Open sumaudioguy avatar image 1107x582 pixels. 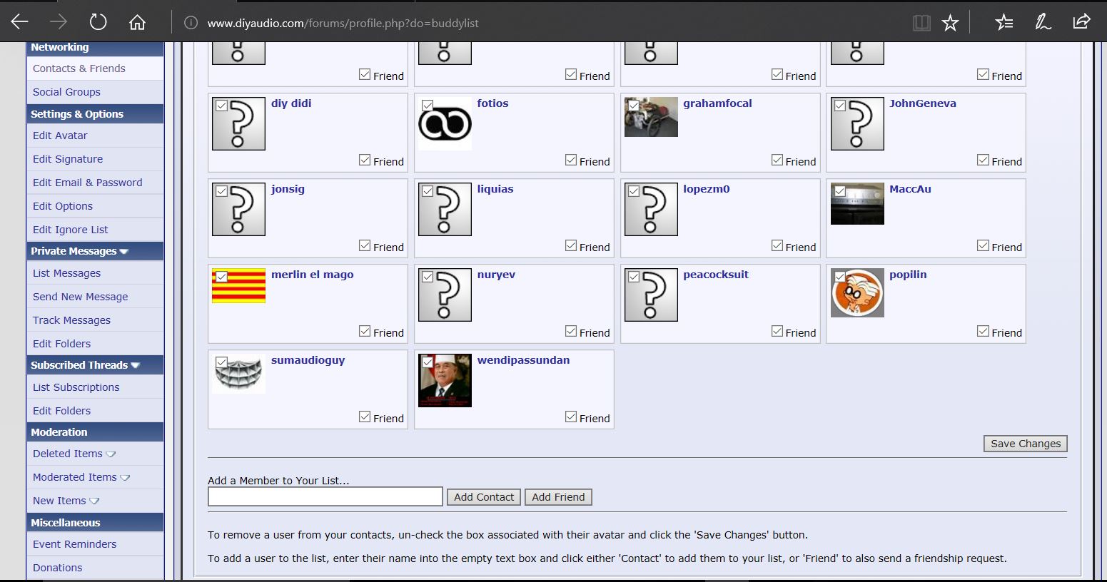[x=238, y=374]
